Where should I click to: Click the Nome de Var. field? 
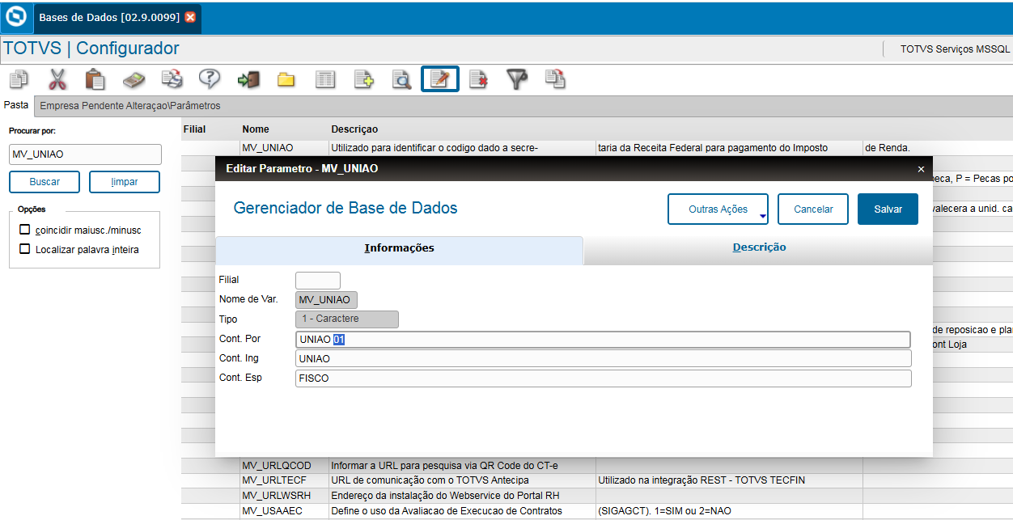(326, 300)
